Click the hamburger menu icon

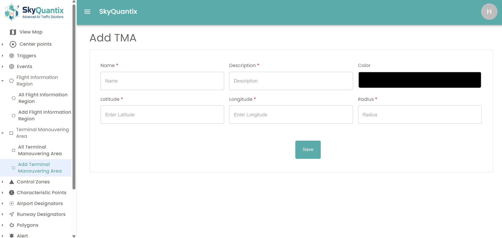coord(87,12)
